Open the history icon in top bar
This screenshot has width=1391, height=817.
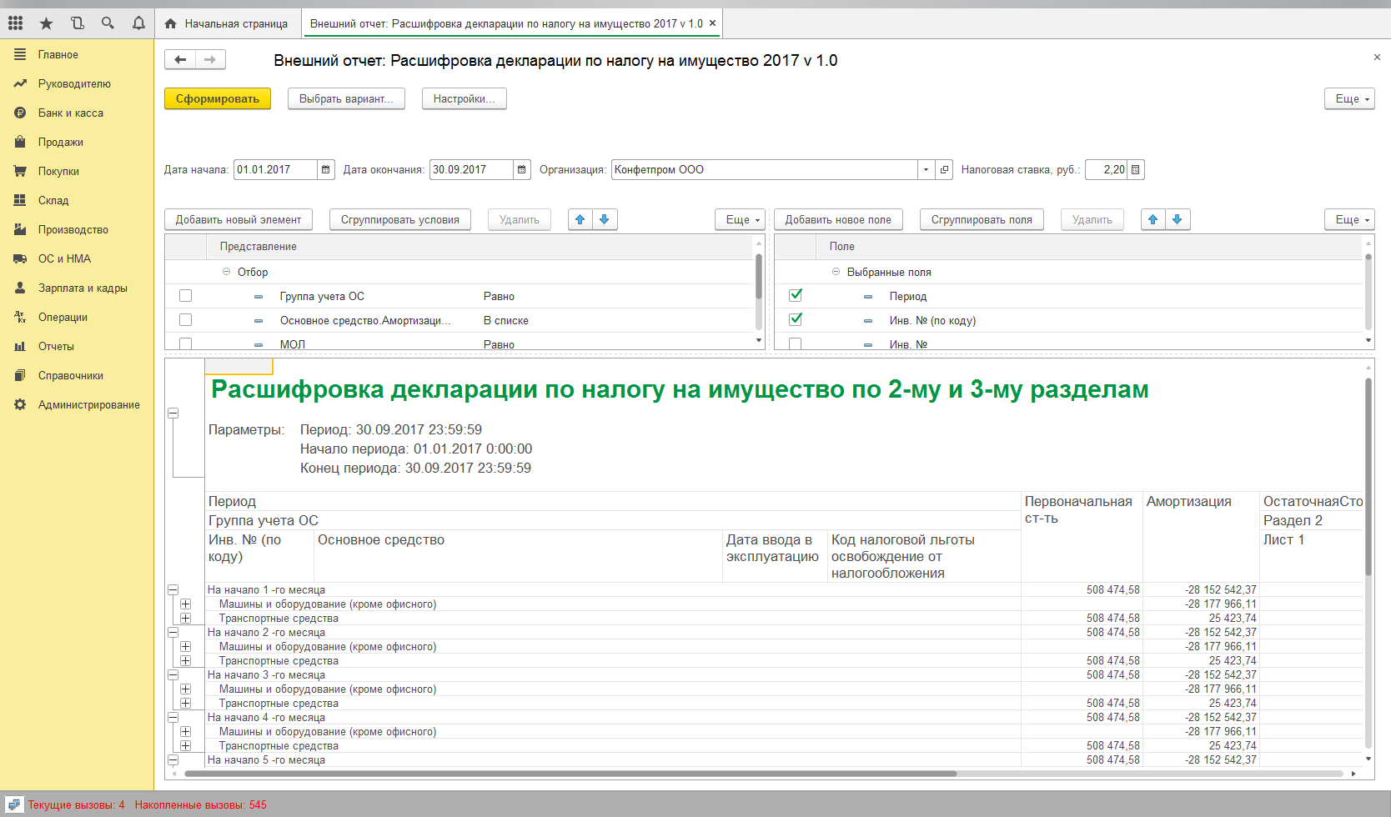click(77, 23)
